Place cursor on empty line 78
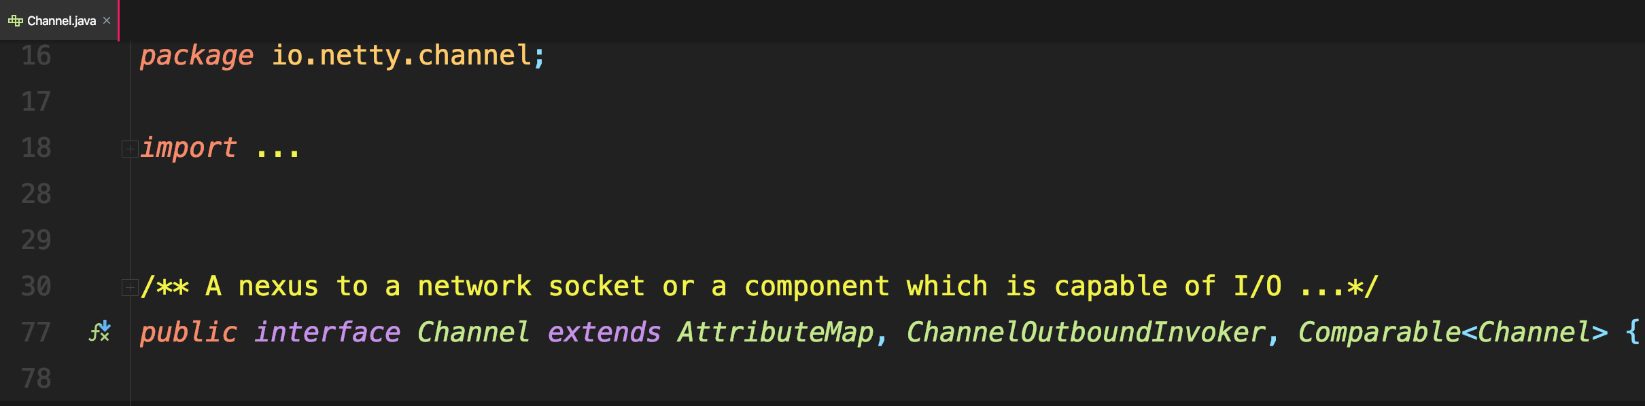 click(x=884, y=379)
